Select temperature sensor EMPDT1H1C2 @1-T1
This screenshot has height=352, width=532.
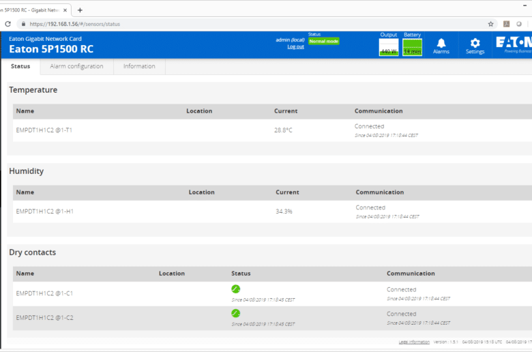pyautogui.click(x=44, y=130)
